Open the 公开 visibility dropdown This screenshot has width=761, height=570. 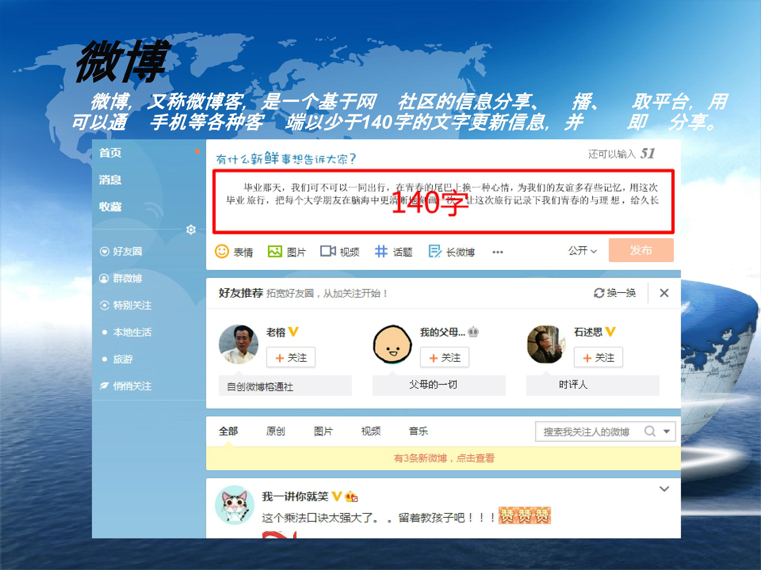point(582,251)
